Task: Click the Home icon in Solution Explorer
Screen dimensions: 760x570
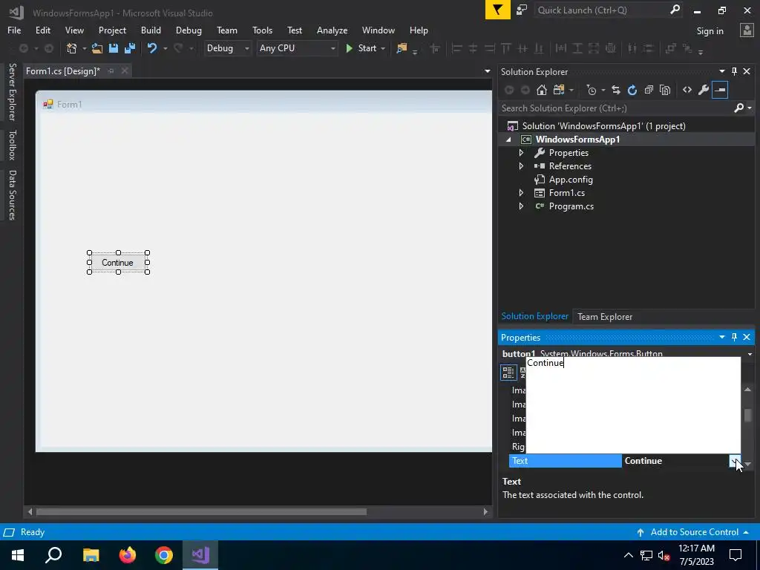Action: tap(542, 90)
